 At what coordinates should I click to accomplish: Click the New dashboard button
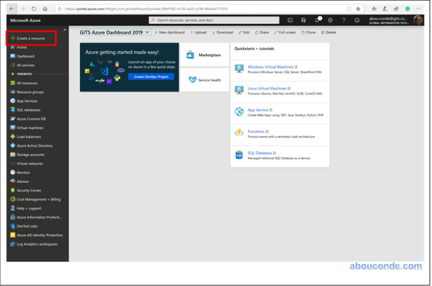[x=169, y=32]
